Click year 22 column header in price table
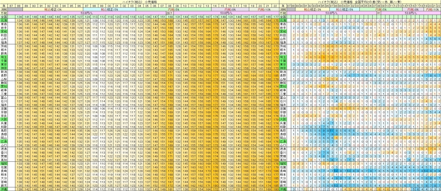 275,5
